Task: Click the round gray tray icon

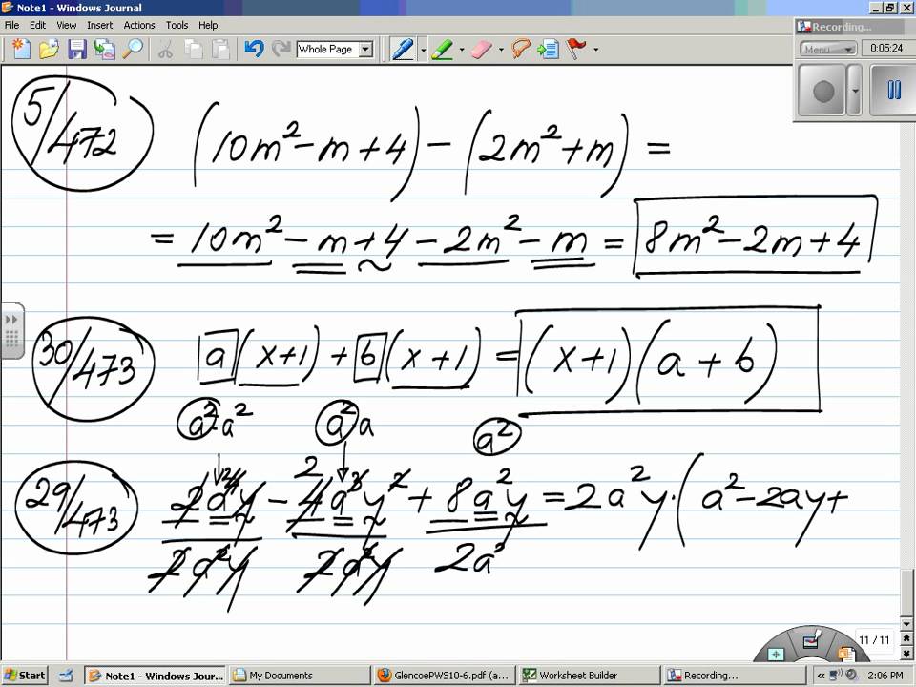Action: coord(851,676)
